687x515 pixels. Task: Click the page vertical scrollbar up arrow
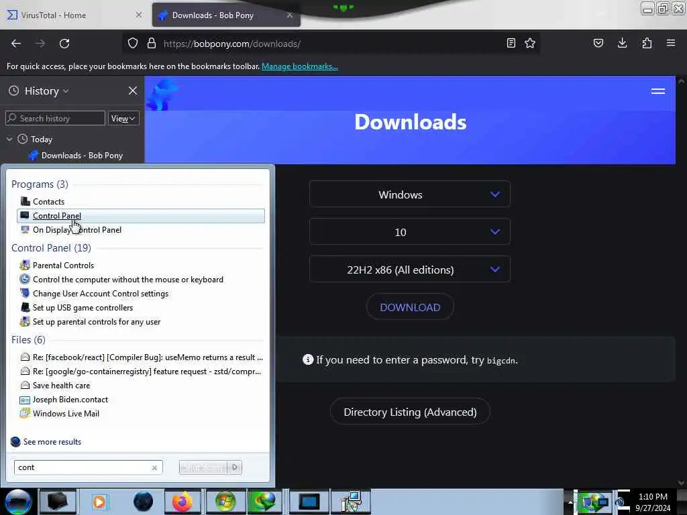[x=681, y=81]
